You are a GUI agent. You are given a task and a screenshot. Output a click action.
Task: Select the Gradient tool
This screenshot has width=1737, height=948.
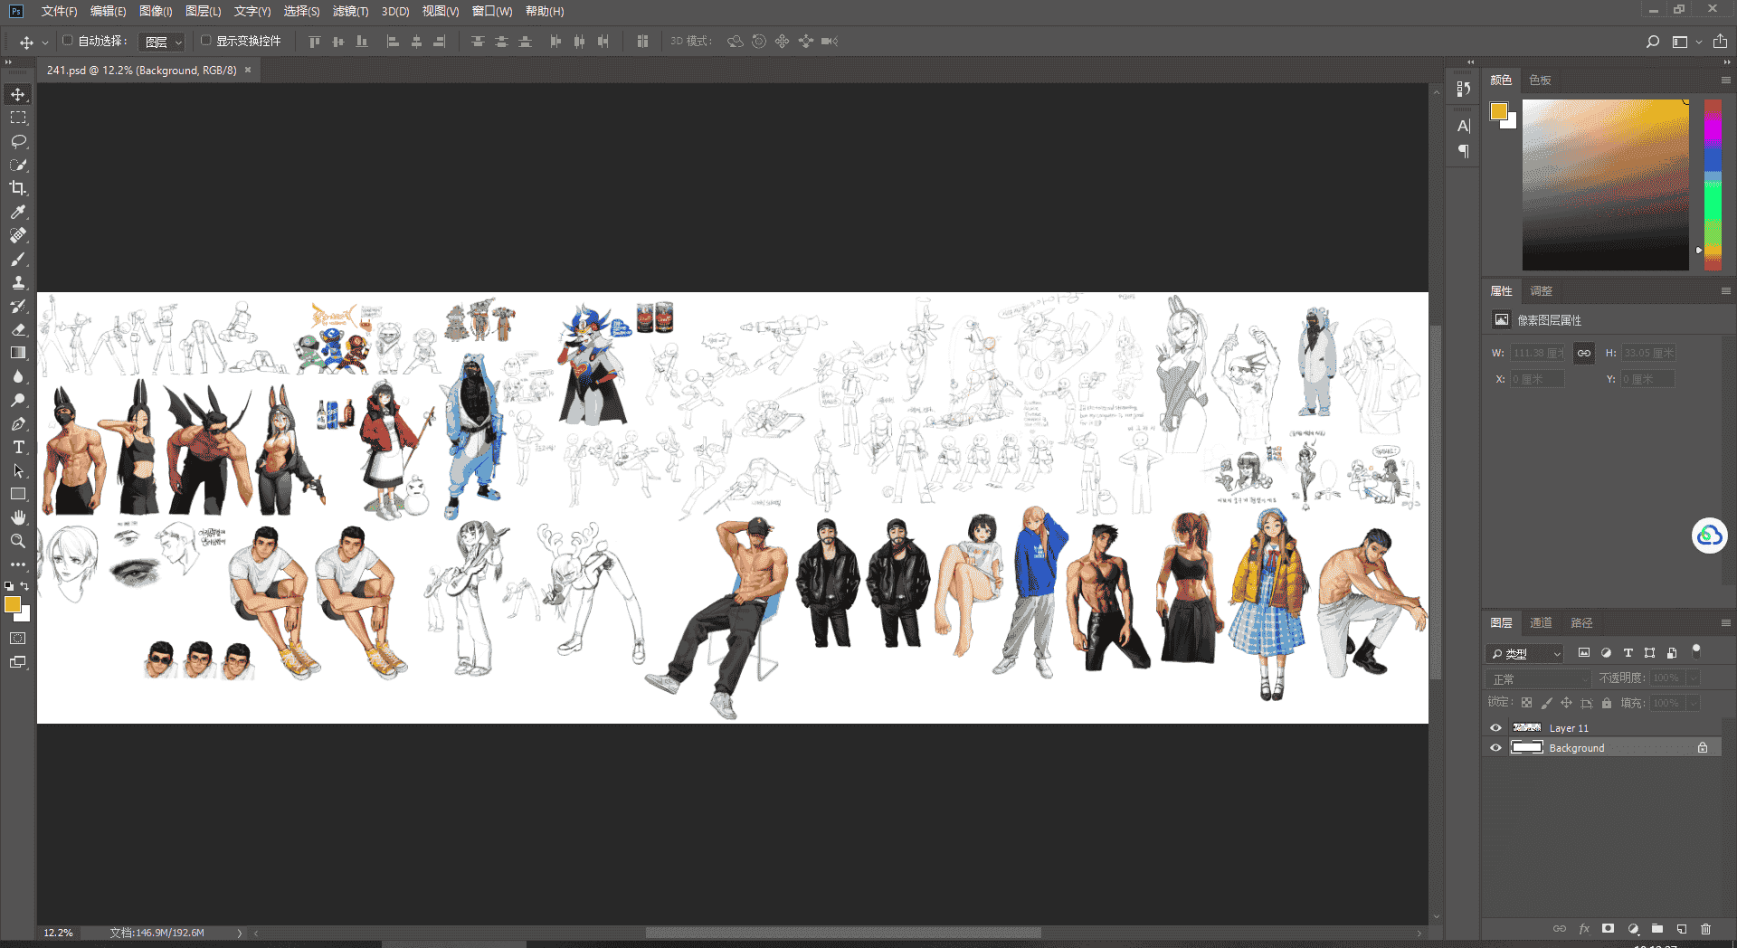pos(18,353)
